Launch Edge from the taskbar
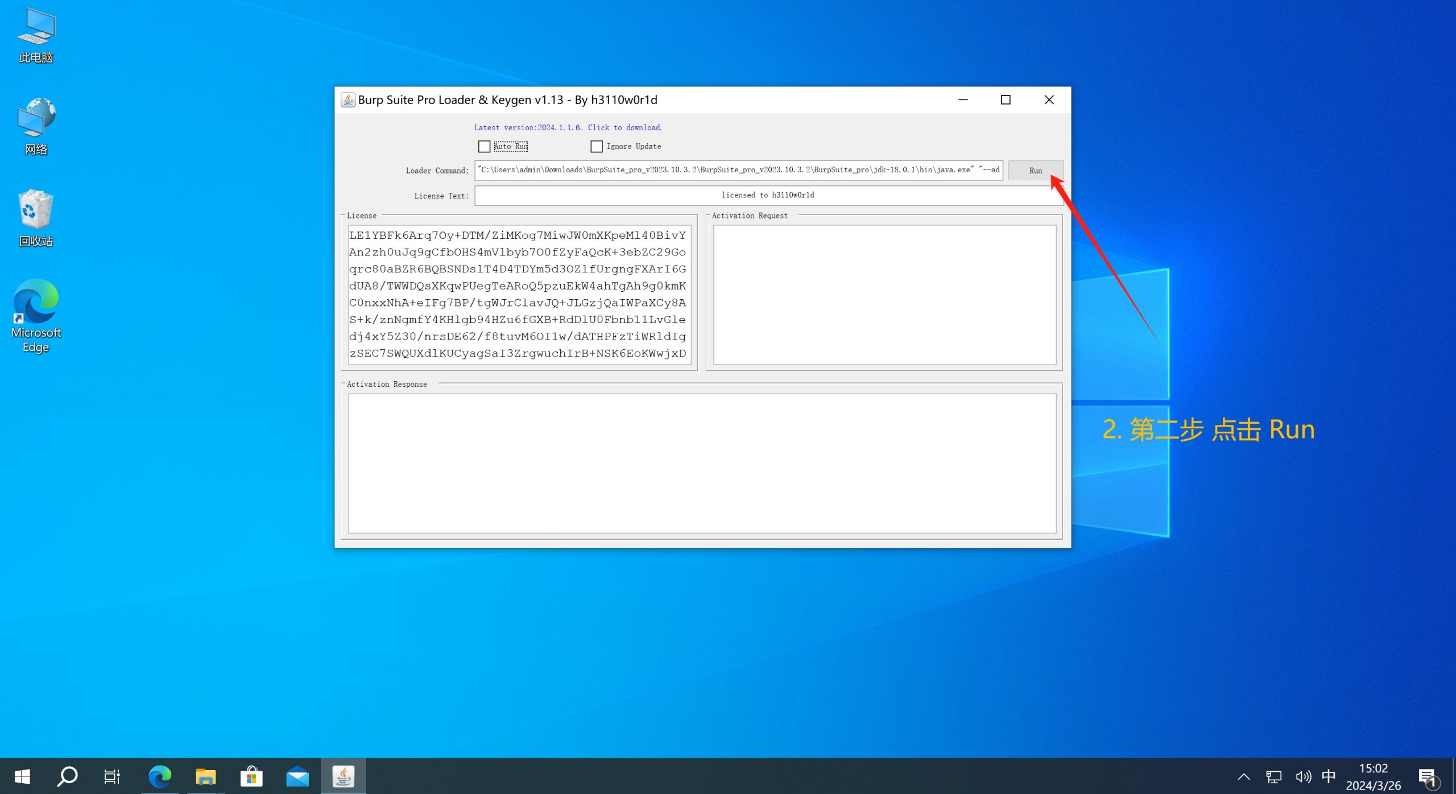Viewport: 1456px width, 794px height. [160, 776]
